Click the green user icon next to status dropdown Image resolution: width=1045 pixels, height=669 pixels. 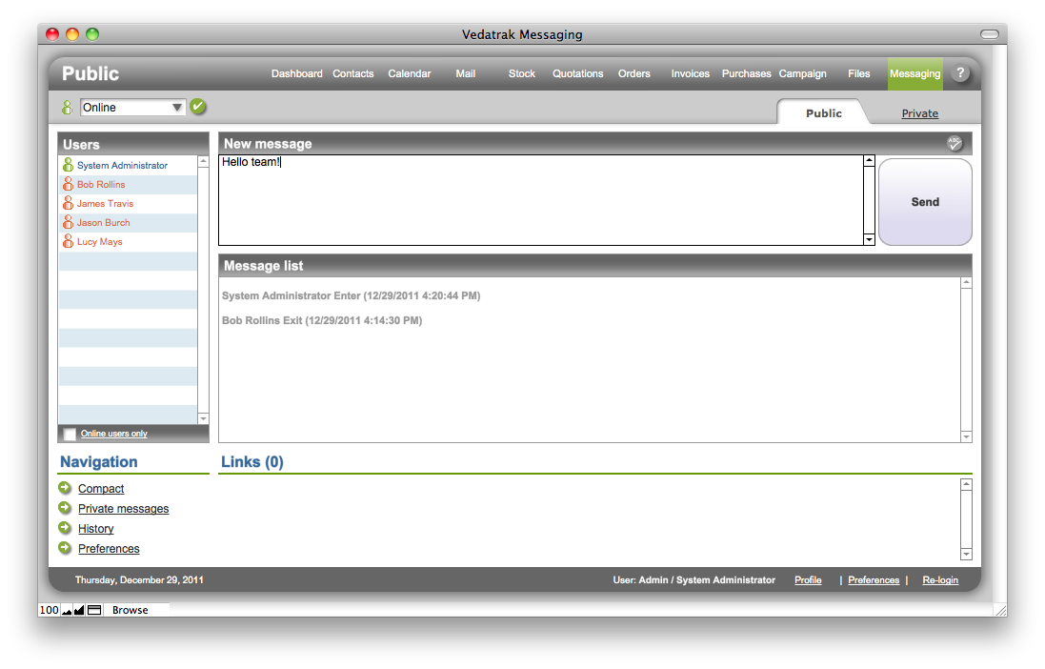(x=68, y=107)
